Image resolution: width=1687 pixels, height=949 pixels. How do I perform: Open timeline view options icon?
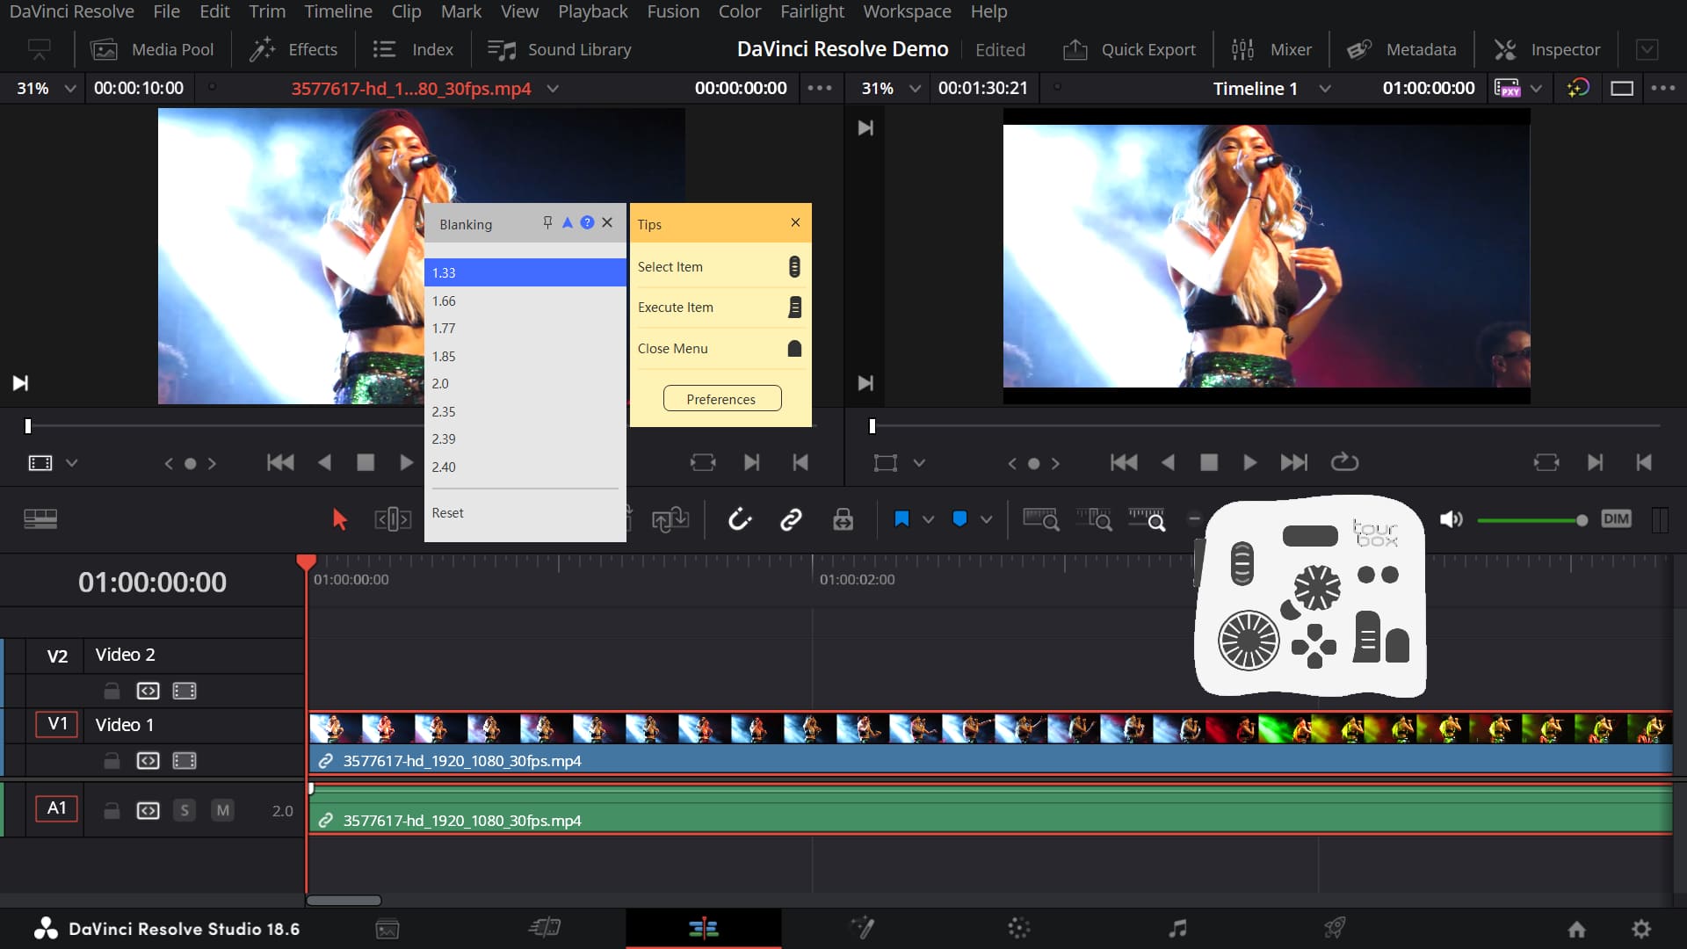point(40,519)
